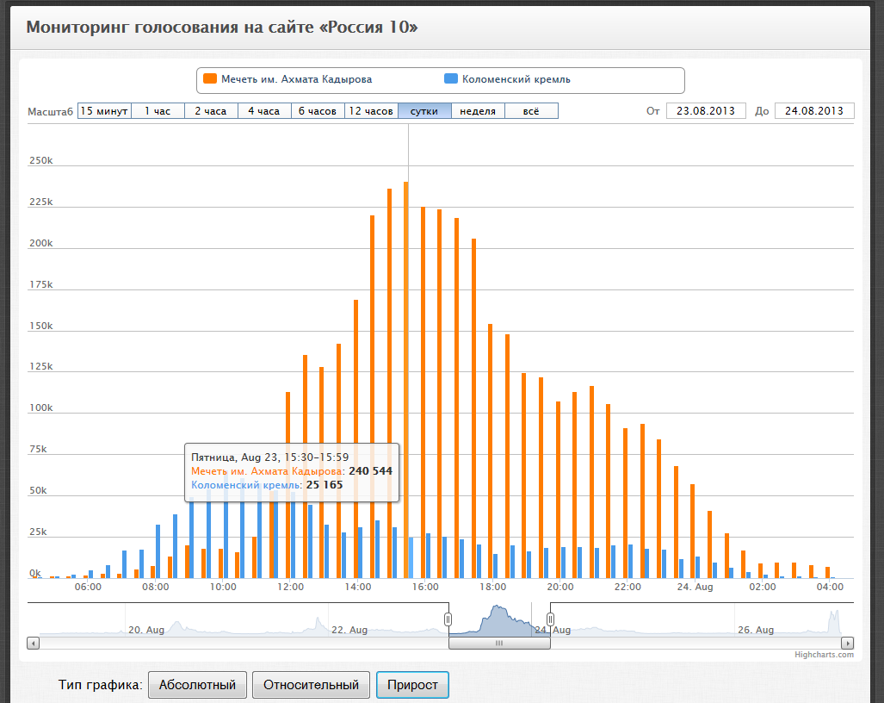Click the navigator right scroll arrow
This screenshot has width=884, height=703.
click(x=847, y=644)
